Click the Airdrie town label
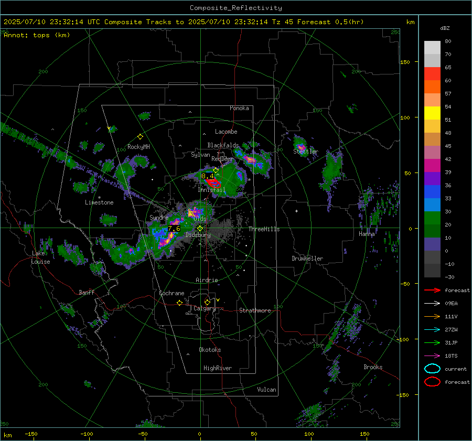 207,280
